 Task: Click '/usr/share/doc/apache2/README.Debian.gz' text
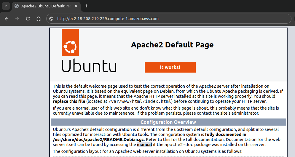click(98, 140)
